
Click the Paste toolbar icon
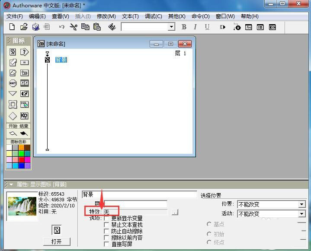pos(97,27)
